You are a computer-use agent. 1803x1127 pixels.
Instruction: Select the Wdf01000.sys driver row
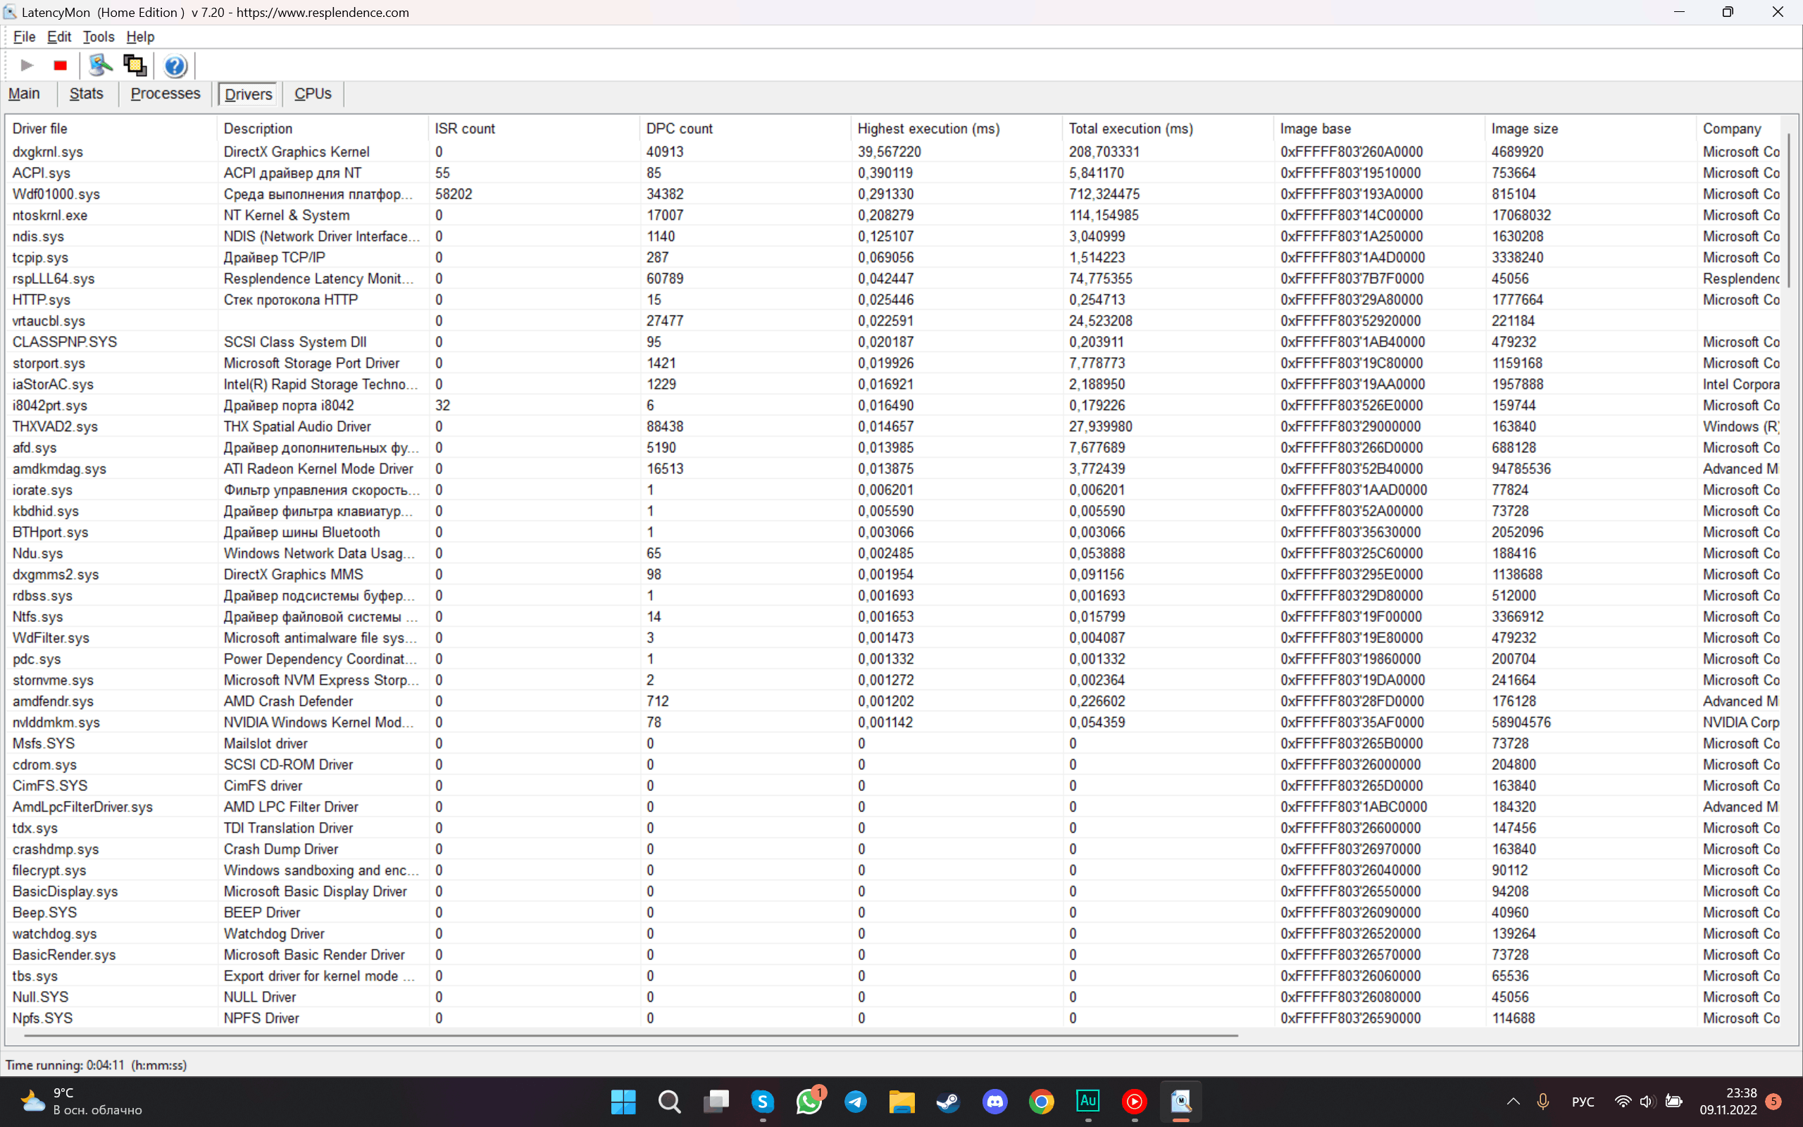pyautogui.click(x=894, y=194)
